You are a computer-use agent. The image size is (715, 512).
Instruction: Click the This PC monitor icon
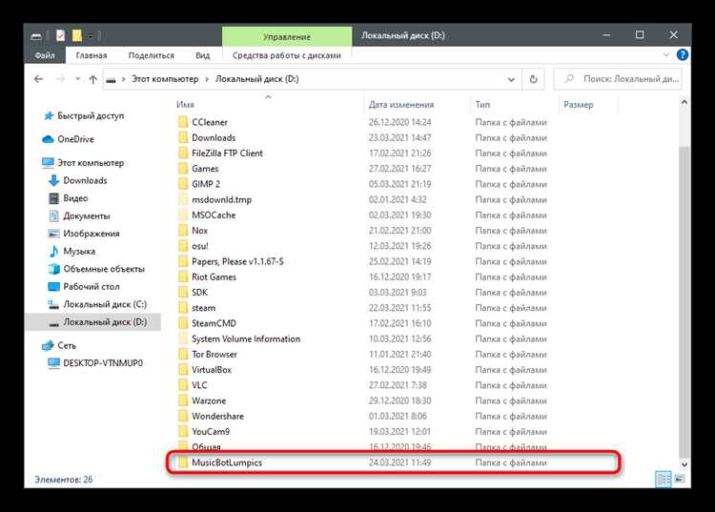click(x=48, y=163)
